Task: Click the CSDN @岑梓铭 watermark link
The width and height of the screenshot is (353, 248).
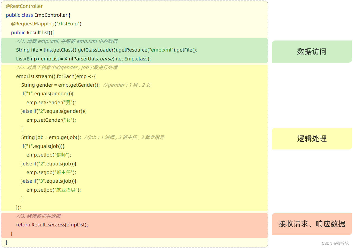Action: (335, 244)
